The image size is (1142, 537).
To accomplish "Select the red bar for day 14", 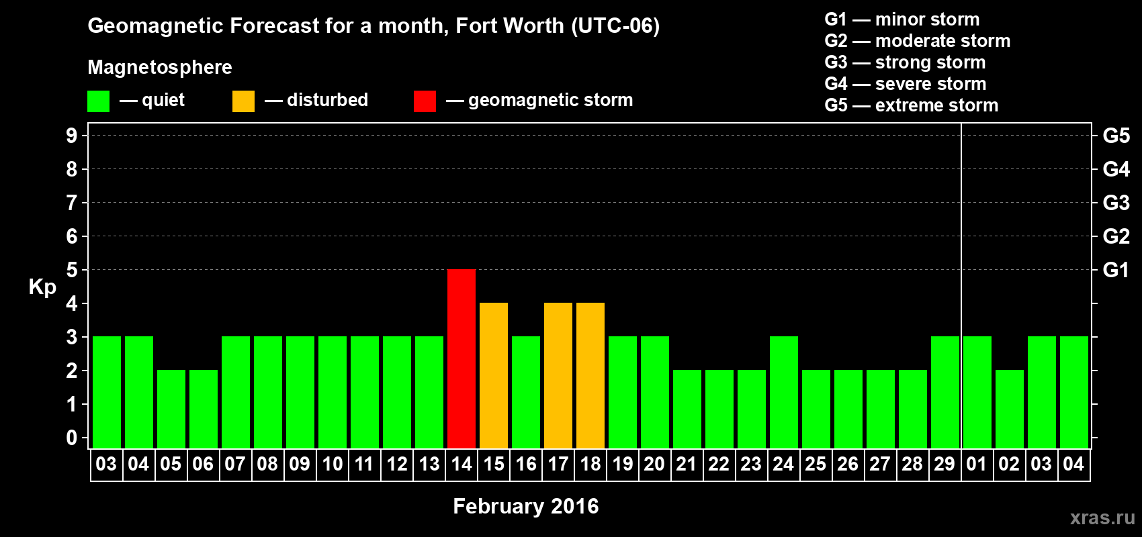I will tap(462, 358).
